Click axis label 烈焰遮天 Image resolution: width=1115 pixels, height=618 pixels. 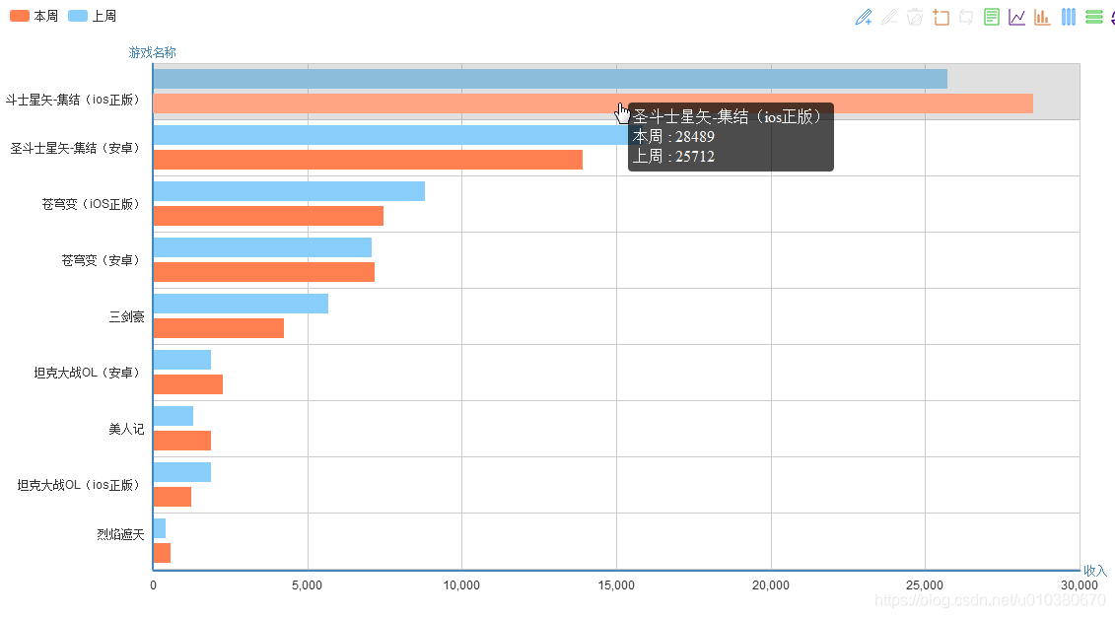coord(120,534)
